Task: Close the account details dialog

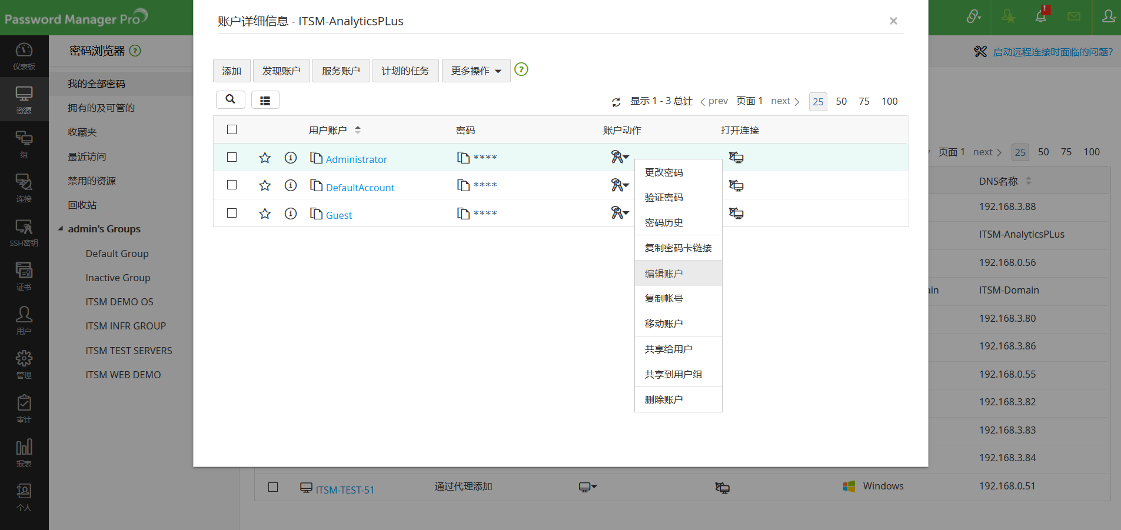Action: 893,21
